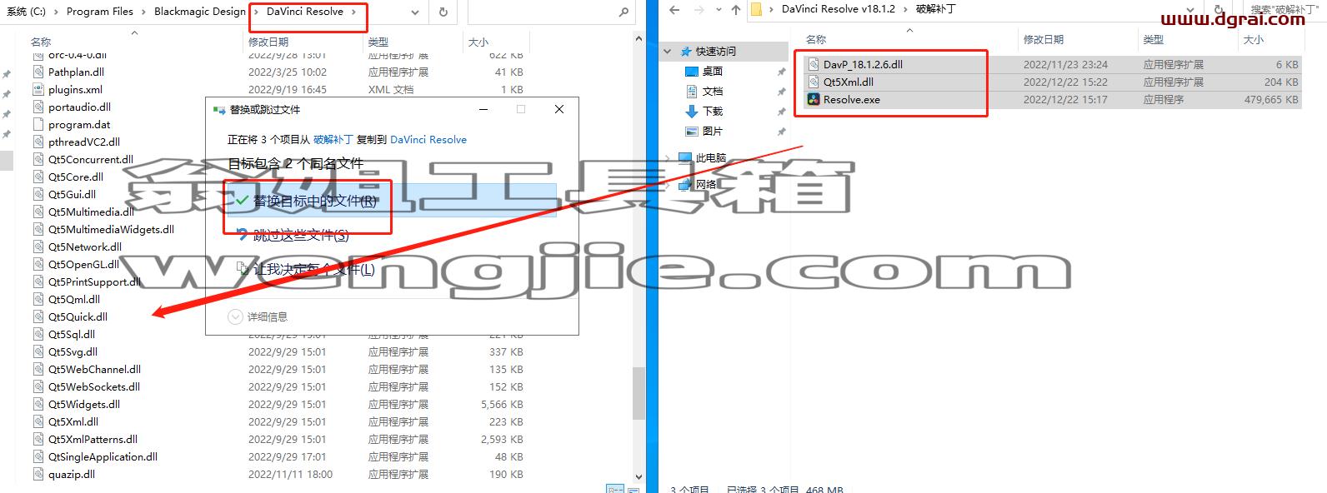Select program.dat file
The height and width of the screenshot is (493, 1327).
pyautogui.click(x=79, y=124)
